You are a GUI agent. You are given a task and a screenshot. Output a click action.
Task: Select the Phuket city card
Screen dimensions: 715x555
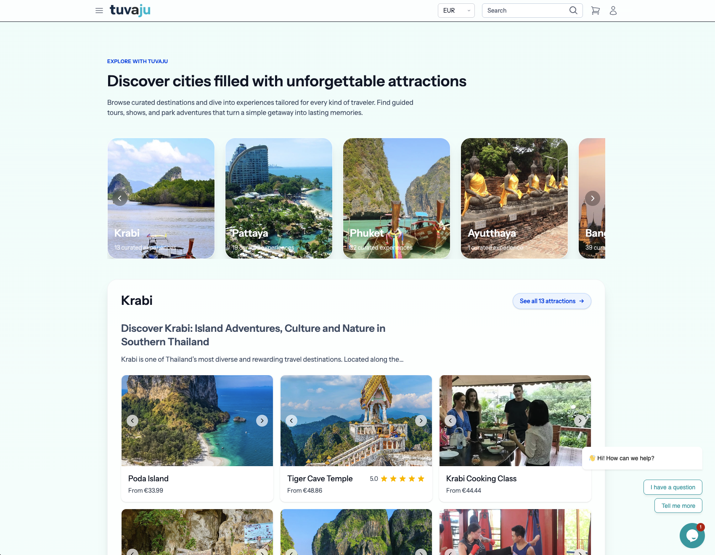point(397,198)
